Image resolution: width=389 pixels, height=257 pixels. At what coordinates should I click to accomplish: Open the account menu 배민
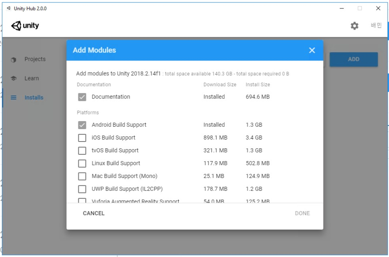[376, 25]
